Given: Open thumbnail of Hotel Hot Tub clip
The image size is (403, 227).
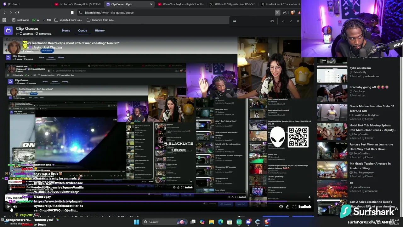Looking at the screenshot, I should (x=332, y=131).
